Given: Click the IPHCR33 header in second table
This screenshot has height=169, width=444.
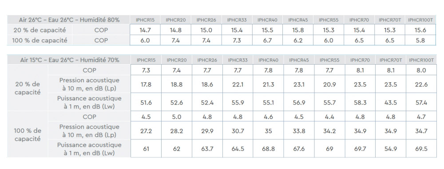Looking at the screenshot, I should (x=238, y=60).
